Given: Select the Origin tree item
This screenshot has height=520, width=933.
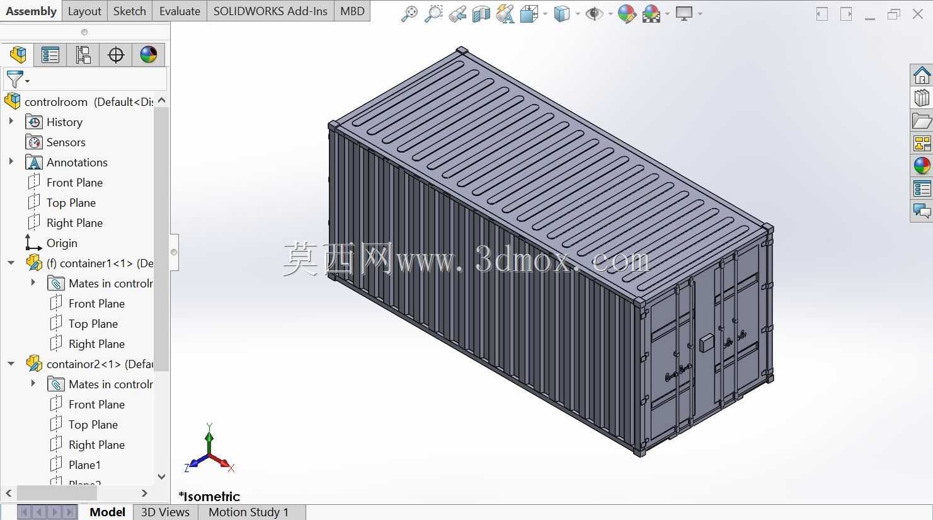Looking at the screenshot, I should pos(51,243).
